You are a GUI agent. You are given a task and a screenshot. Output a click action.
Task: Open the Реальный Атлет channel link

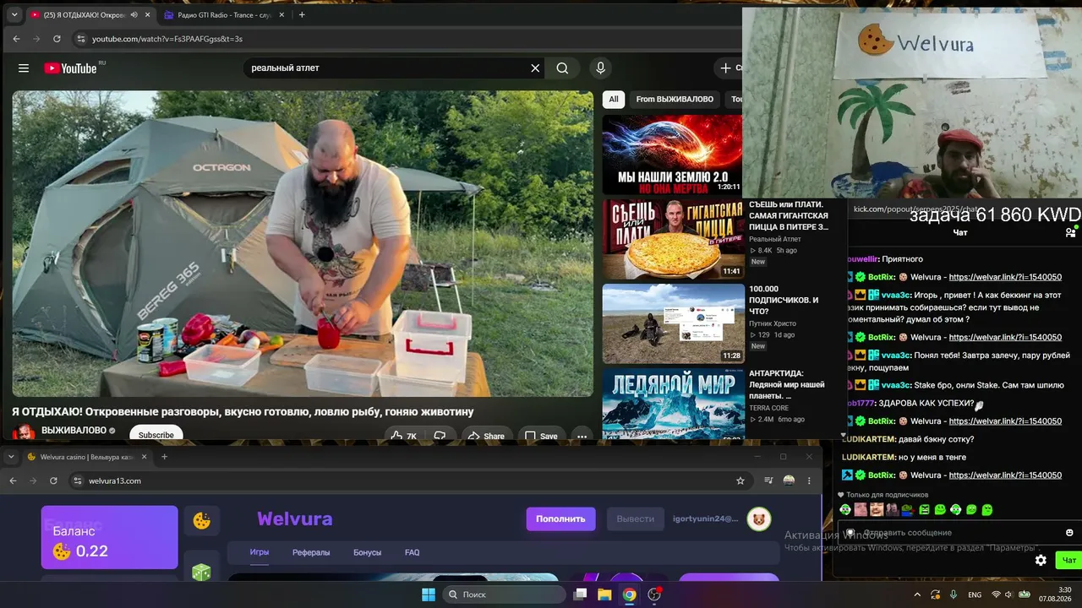774,239
